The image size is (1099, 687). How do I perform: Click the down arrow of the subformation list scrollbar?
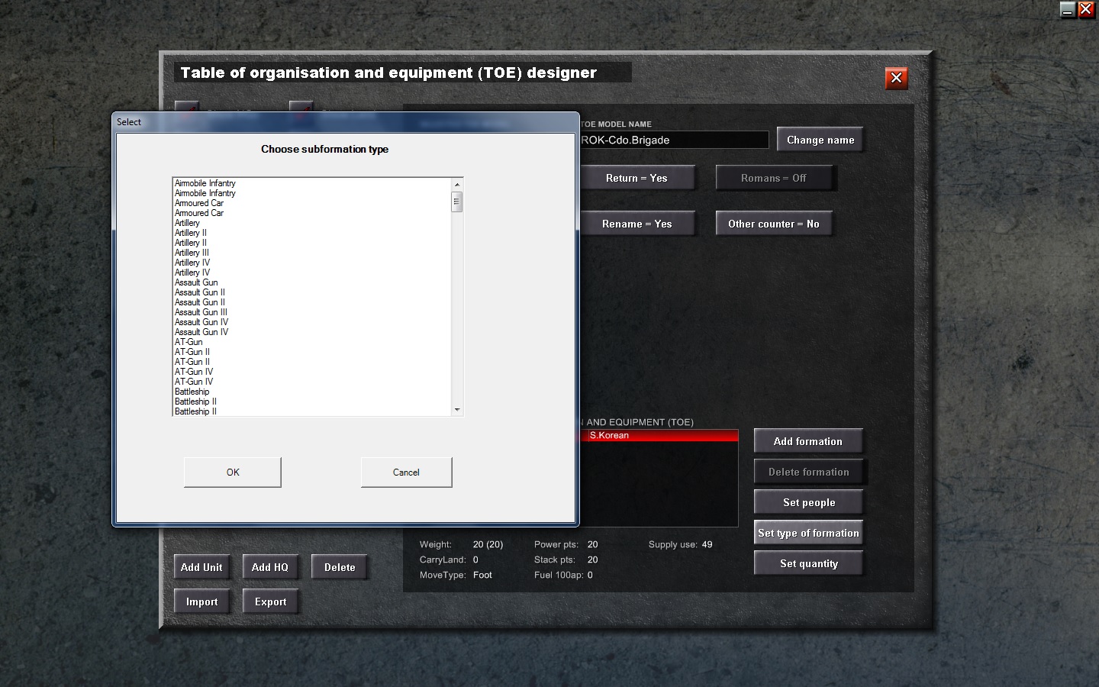[457, 410]
